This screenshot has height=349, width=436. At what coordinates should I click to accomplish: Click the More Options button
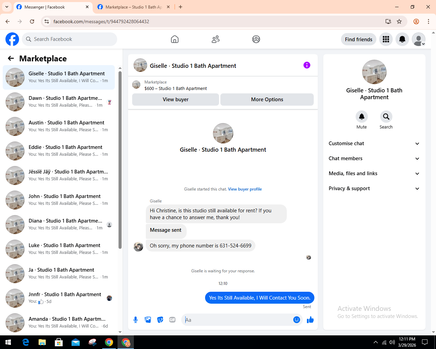[267, 100]
